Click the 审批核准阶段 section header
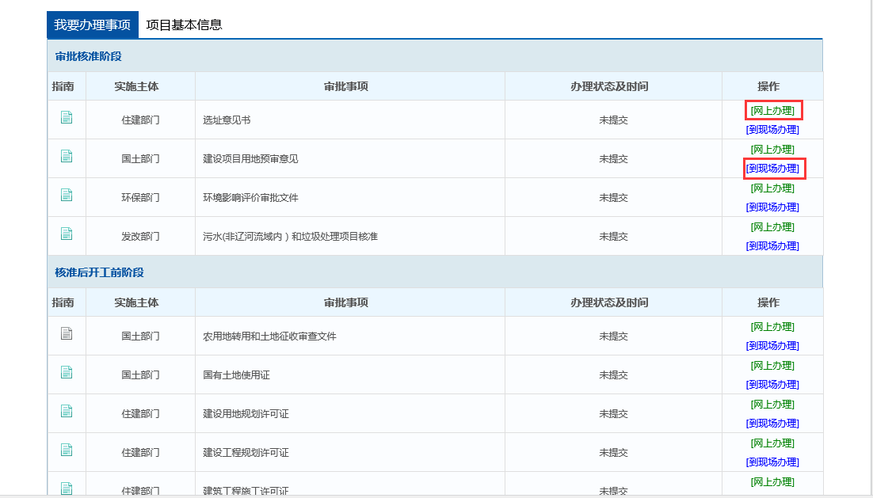The image size is (873, 498). (88, 56)
